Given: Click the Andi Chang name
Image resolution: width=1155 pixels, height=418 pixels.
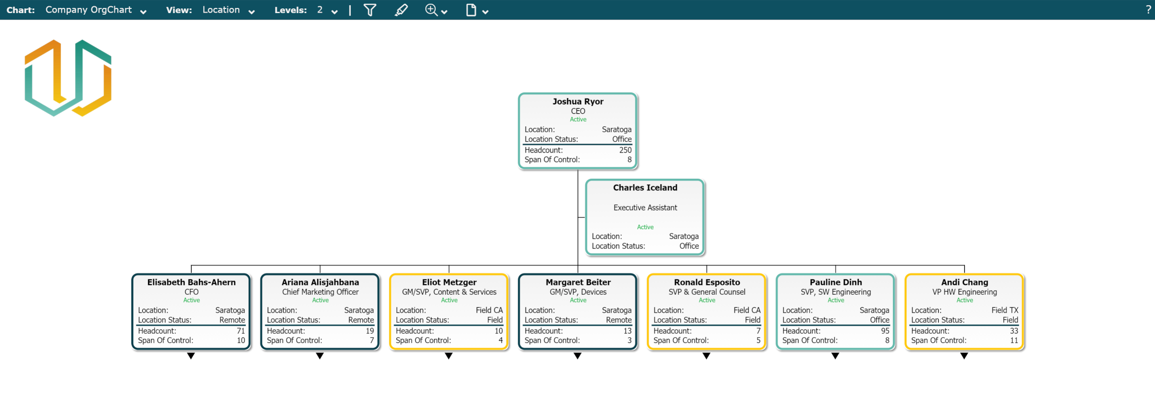Looking at the screenshot, I should [x=965, y=282].
